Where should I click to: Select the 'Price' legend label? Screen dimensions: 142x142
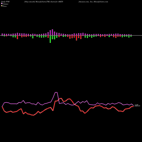pyautogui.click(x=5, y=6)
